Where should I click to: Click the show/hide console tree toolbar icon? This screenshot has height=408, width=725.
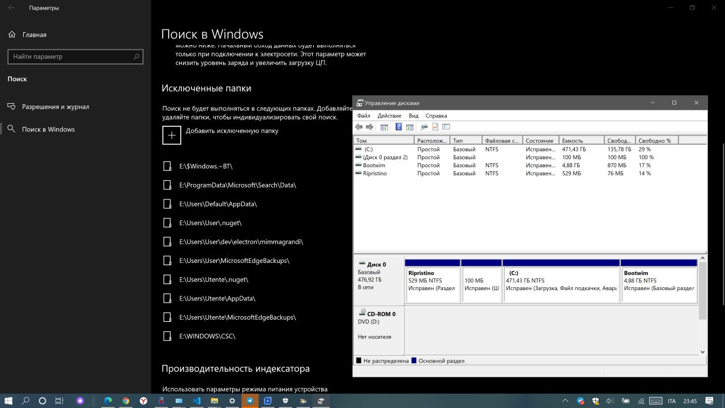click(384, 127)
